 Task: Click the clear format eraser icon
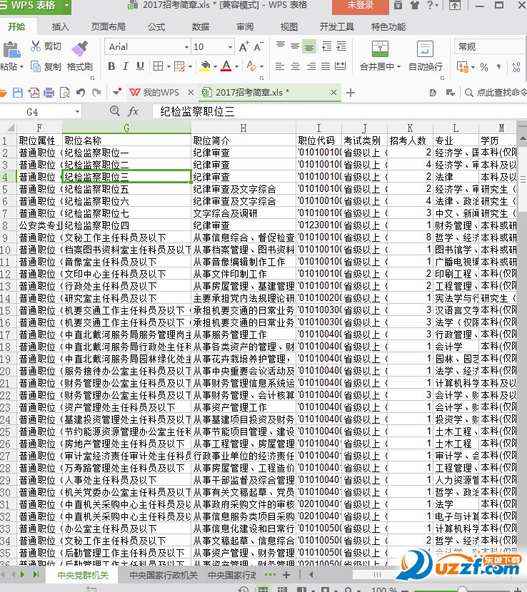[x=251, y=66]
